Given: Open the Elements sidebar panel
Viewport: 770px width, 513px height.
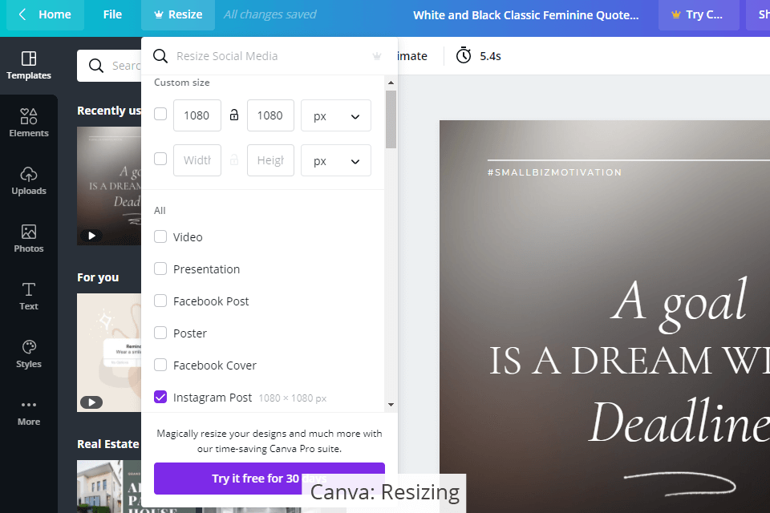Looking at the screenshot, I should (x=29, y=123).
